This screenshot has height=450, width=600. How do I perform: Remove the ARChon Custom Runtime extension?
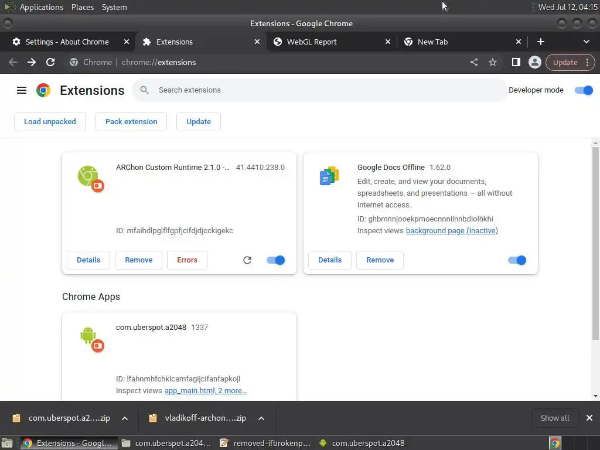pos(138,260)
